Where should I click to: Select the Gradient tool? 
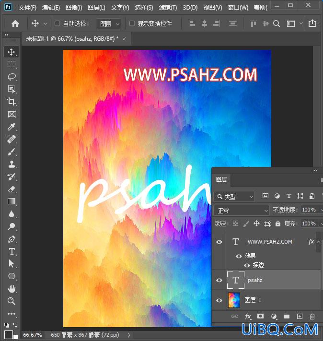pos(12,201)
